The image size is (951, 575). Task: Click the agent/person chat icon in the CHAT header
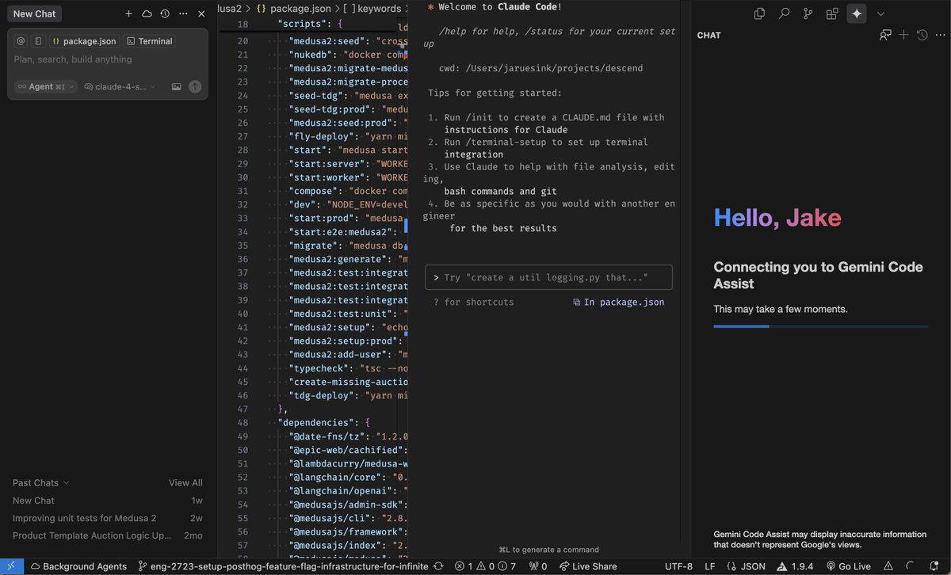(885, 35)
